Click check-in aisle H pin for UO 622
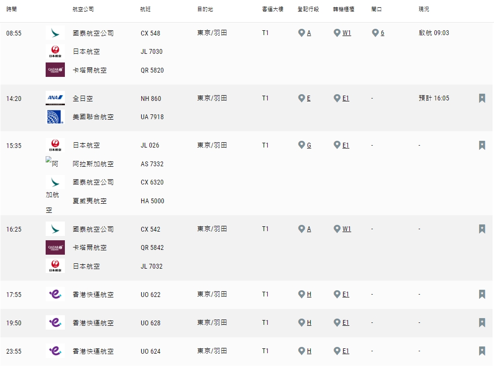Viewport: 494px width, 370px height. pos(302,294)
